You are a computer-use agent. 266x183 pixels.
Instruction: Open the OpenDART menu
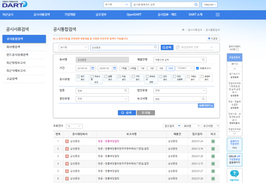(134, 14)
